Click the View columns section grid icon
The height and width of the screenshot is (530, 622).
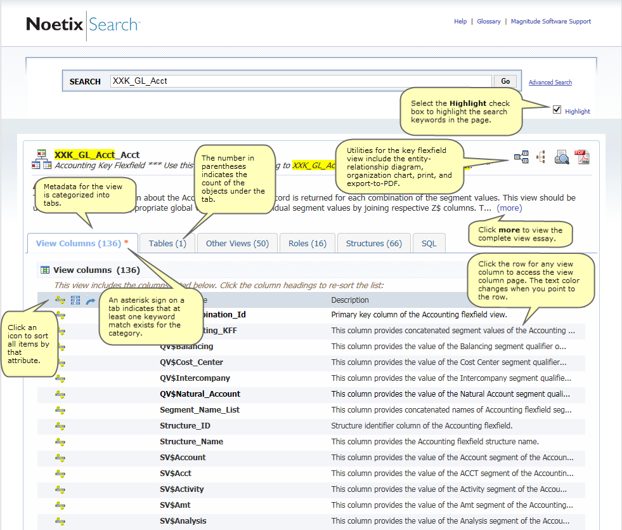pos(45,270)
